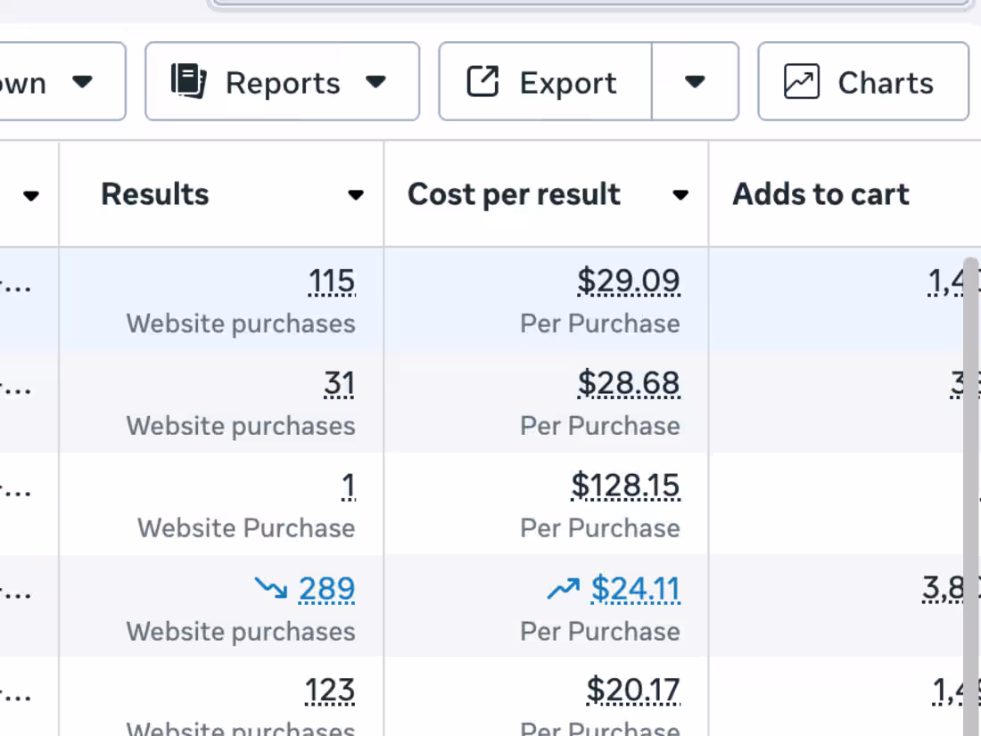The image size is (981, 736).
Task: Click the $128.15 per purchase value
Action: (625, 487)
